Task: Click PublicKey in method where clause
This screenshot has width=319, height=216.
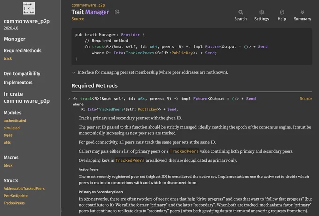Action: point(147,109)
